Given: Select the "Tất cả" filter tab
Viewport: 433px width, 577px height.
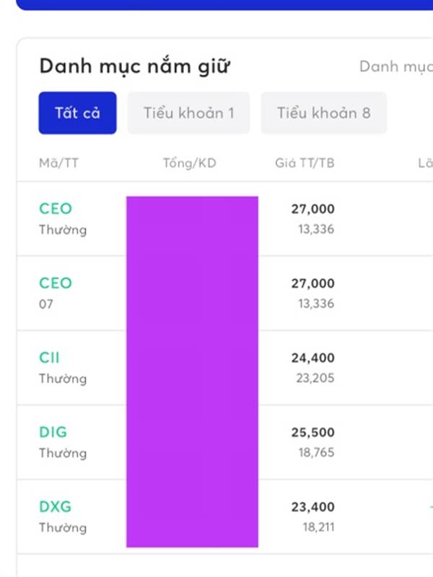Looking at the screenshot, I should [x=77, y=113].
